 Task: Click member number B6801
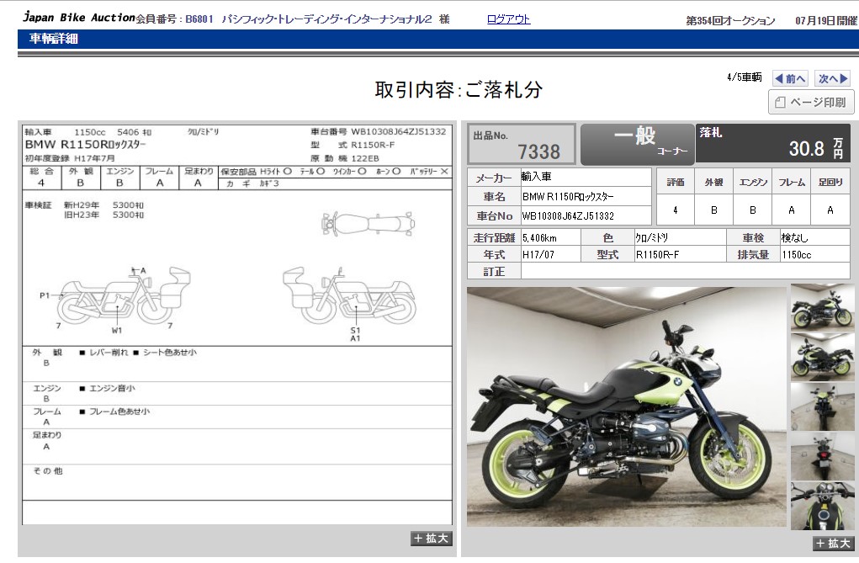coord(199,19)
